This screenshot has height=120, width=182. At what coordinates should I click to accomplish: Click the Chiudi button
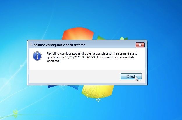click(131, 76)
